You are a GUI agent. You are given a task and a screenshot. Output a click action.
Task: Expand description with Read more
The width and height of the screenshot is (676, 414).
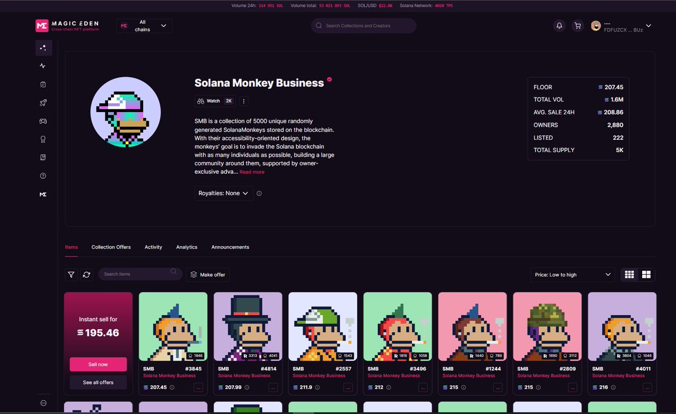click(x=252, y=172)
